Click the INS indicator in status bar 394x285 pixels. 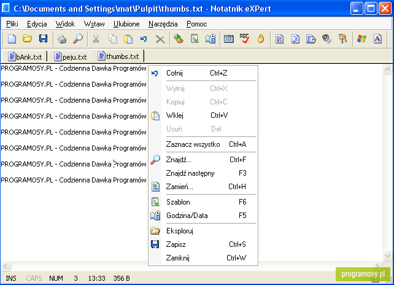tap(11, 278)
